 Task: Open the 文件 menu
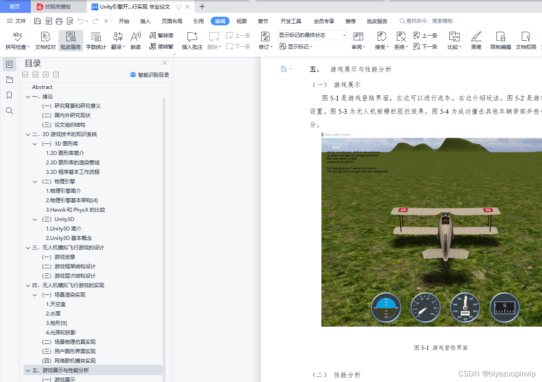pyautogui.click(x=17, y=21)
